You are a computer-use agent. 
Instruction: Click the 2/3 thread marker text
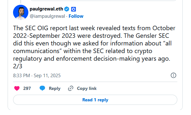[x=18, y=66]
